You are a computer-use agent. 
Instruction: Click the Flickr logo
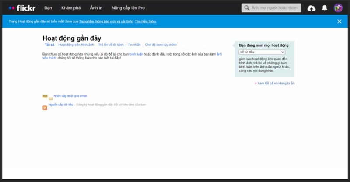[x=22, y=8]
